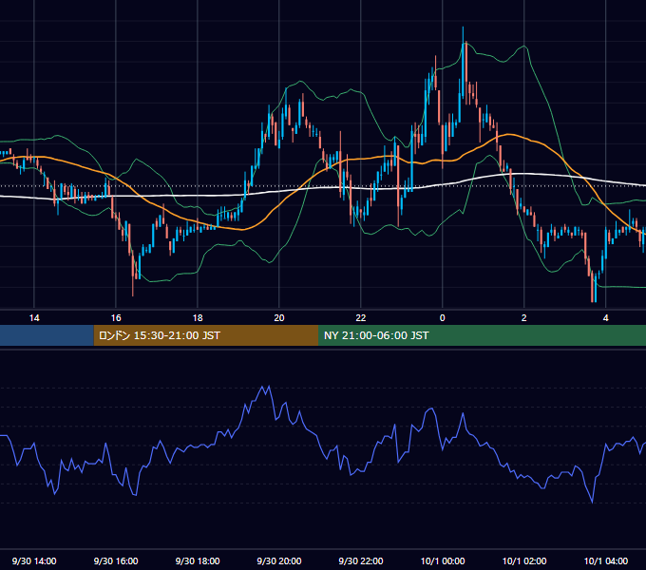Click the London session bar 15:30-21:00 JST
Screen dimensions: 646x570
coord(206,335)
